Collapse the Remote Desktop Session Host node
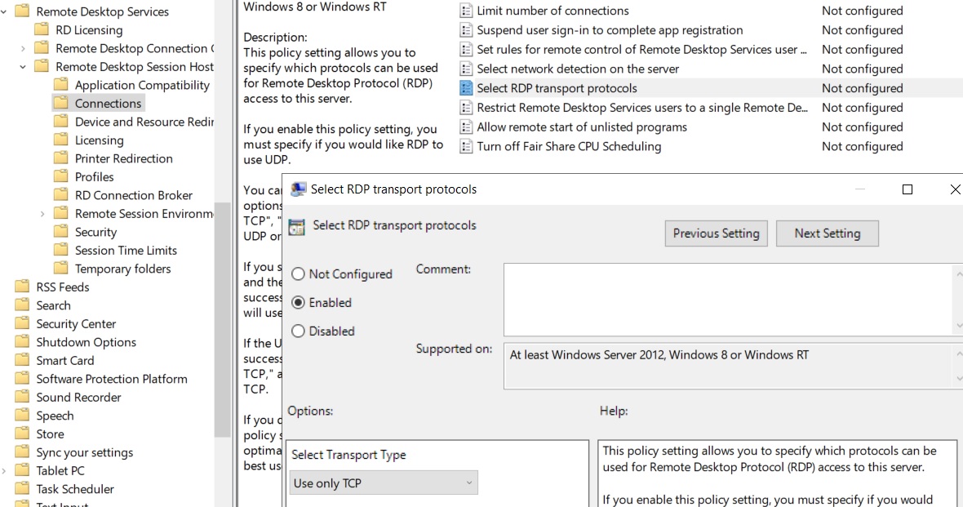Screen dimensions: 963x507 pos(23,67)
